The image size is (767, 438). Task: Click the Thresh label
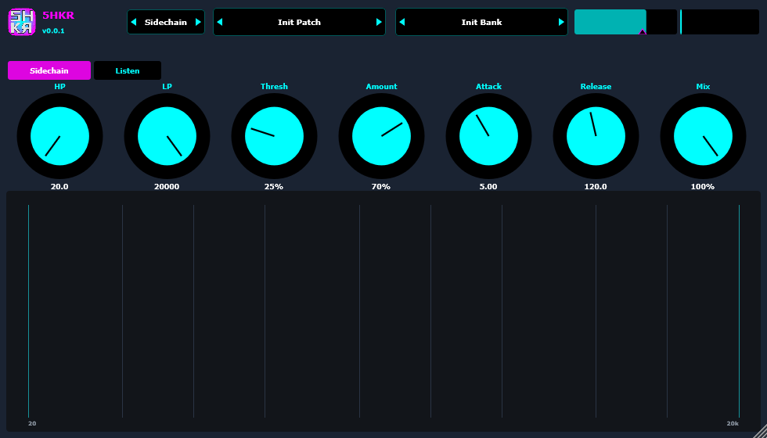(275, 87)
